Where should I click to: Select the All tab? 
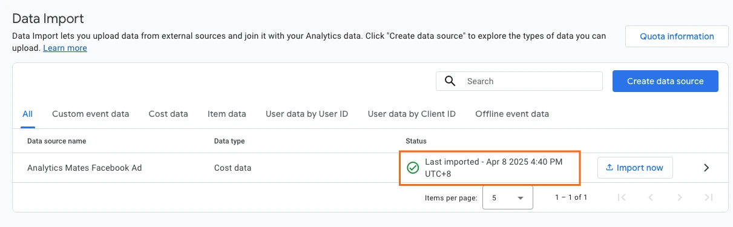click(x=27, y=114)
